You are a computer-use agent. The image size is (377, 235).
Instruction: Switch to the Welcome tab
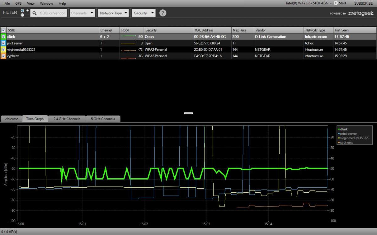[x=11, y=119]
